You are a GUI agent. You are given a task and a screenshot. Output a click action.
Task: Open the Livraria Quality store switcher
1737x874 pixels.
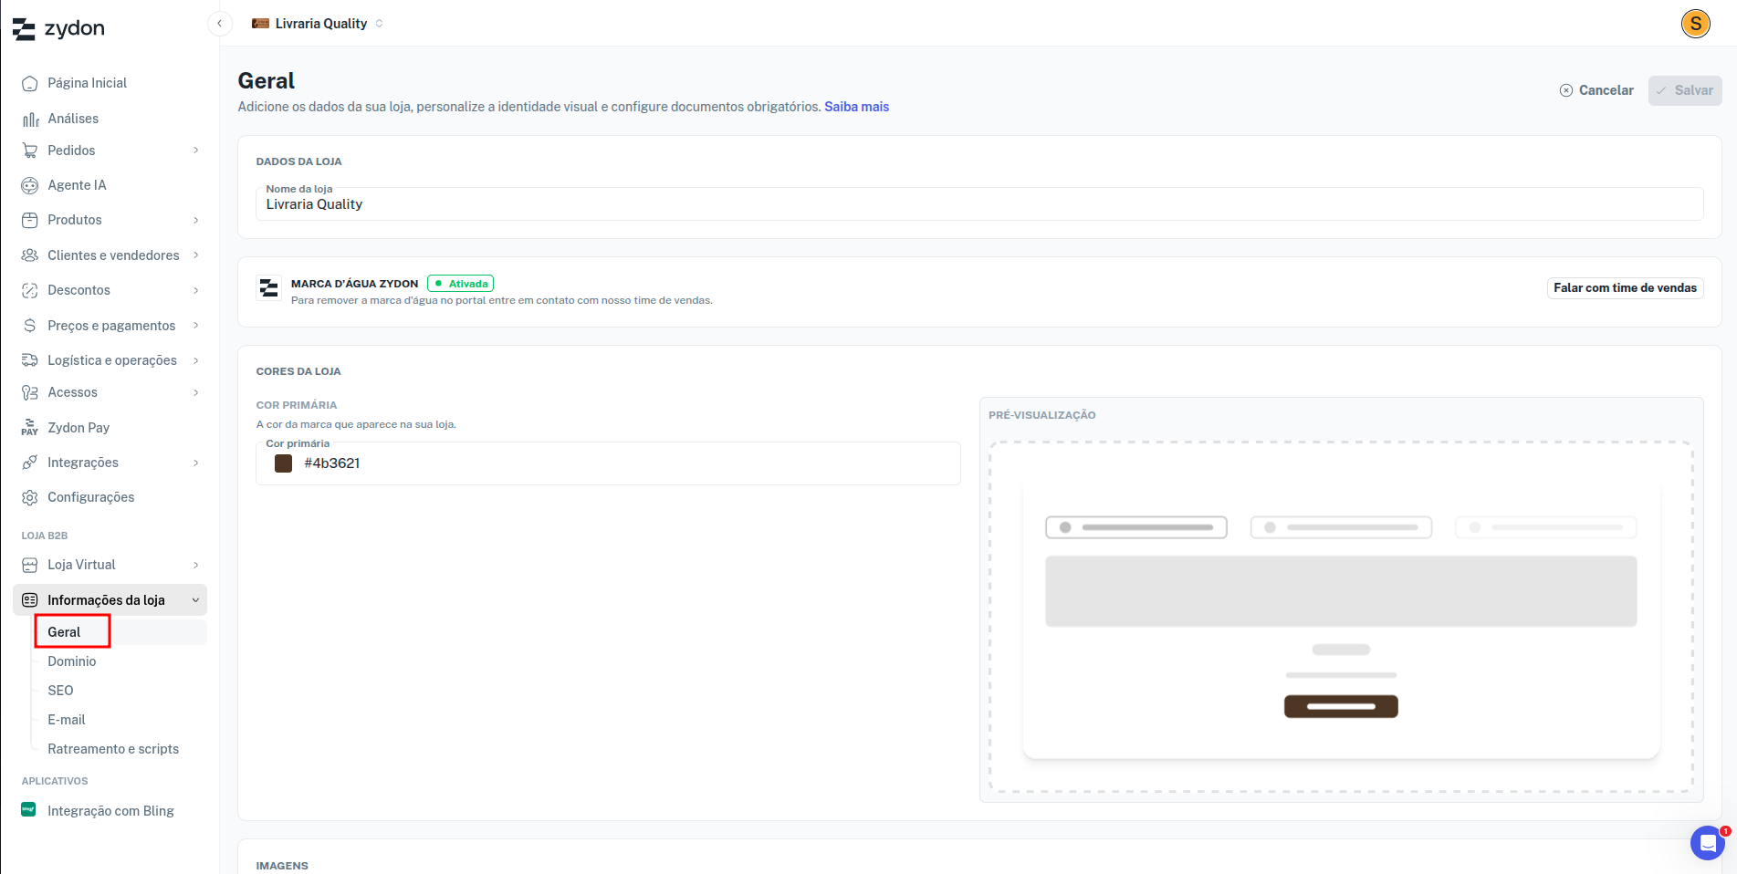(318, 24)
